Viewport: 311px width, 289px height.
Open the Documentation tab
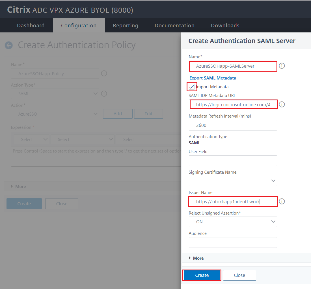point(174,25)
